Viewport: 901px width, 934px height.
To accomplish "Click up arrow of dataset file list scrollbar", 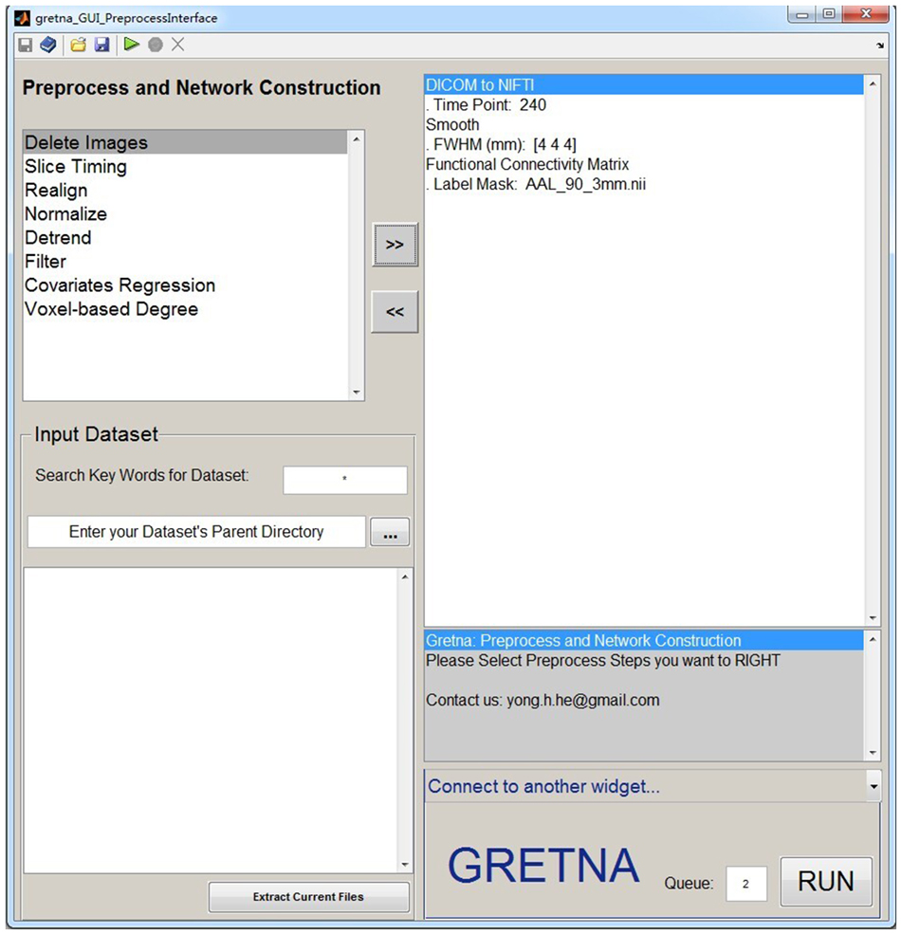I will coord(405,577).
